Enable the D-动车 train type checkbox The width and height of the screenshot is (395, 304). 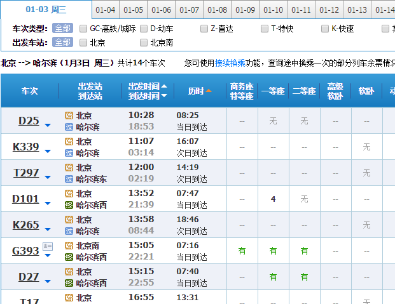pos(144,29)
